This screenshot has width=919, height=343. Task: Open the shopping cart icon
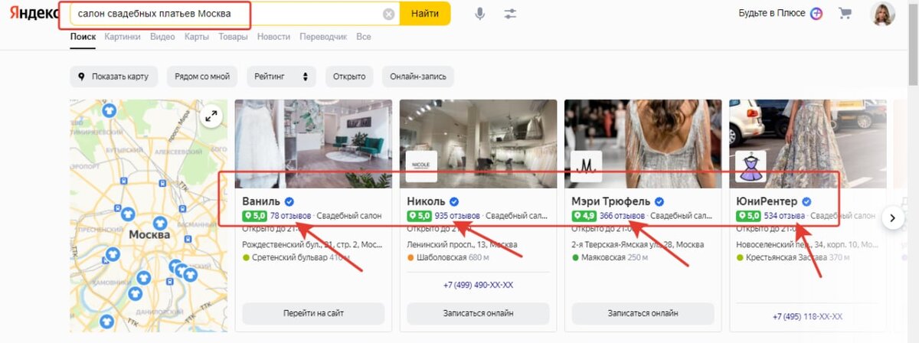(x=845, y=13)
